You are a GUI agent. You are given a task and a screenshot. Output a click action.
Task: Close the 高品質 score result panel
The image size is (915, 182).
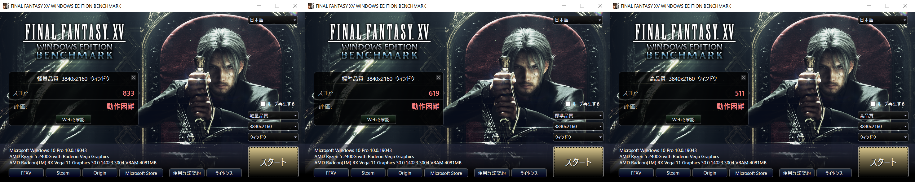pyautogui.click(x=743, y=78)
